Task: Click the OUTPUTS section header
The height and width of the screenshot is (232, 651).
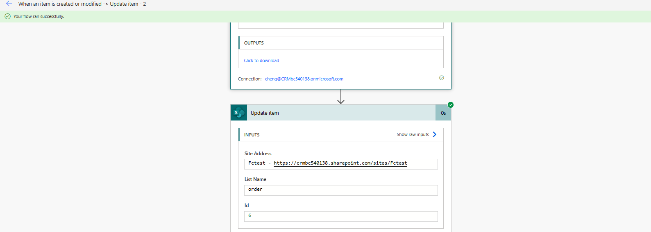Action: pos(341,43)
